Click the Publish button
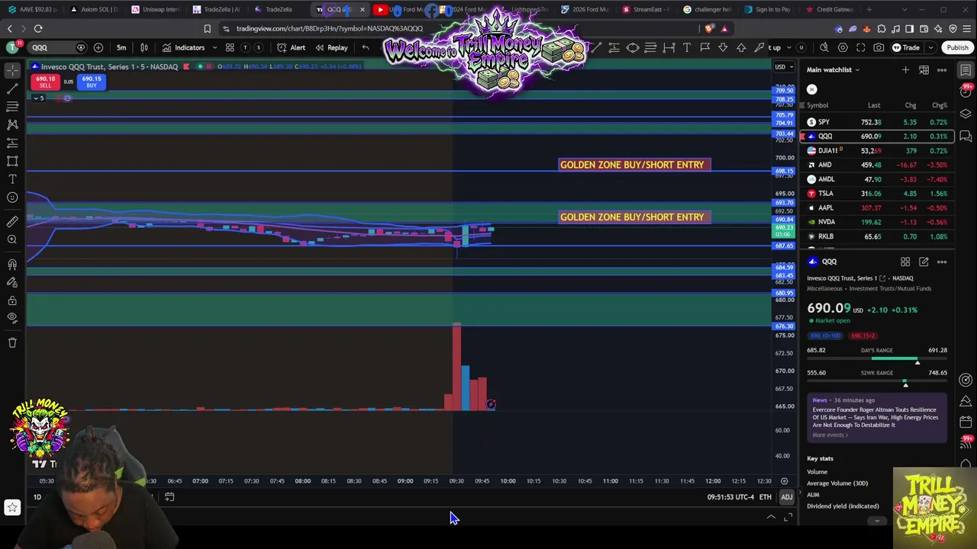Viewport: 977px width, 549px height. [x=957, y=47]
